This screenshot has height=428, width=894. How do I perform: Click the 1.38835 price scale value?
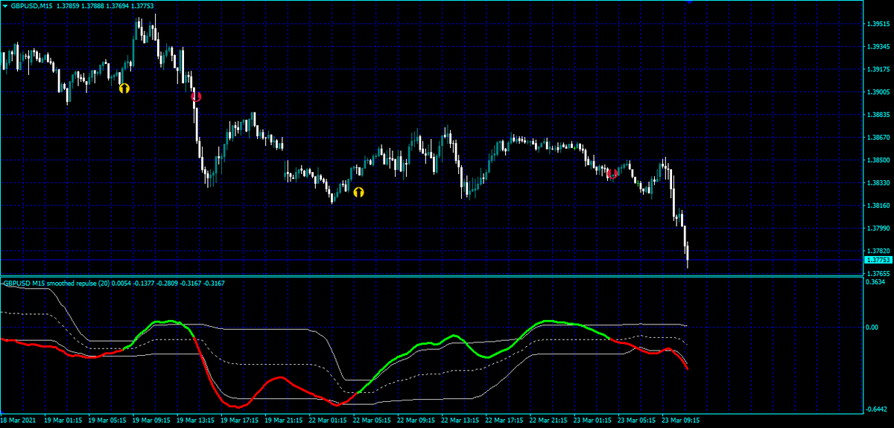(x=878, y=115)
